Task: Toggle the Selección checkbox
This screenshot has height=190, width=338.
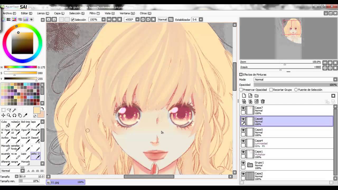Action: 73,20
